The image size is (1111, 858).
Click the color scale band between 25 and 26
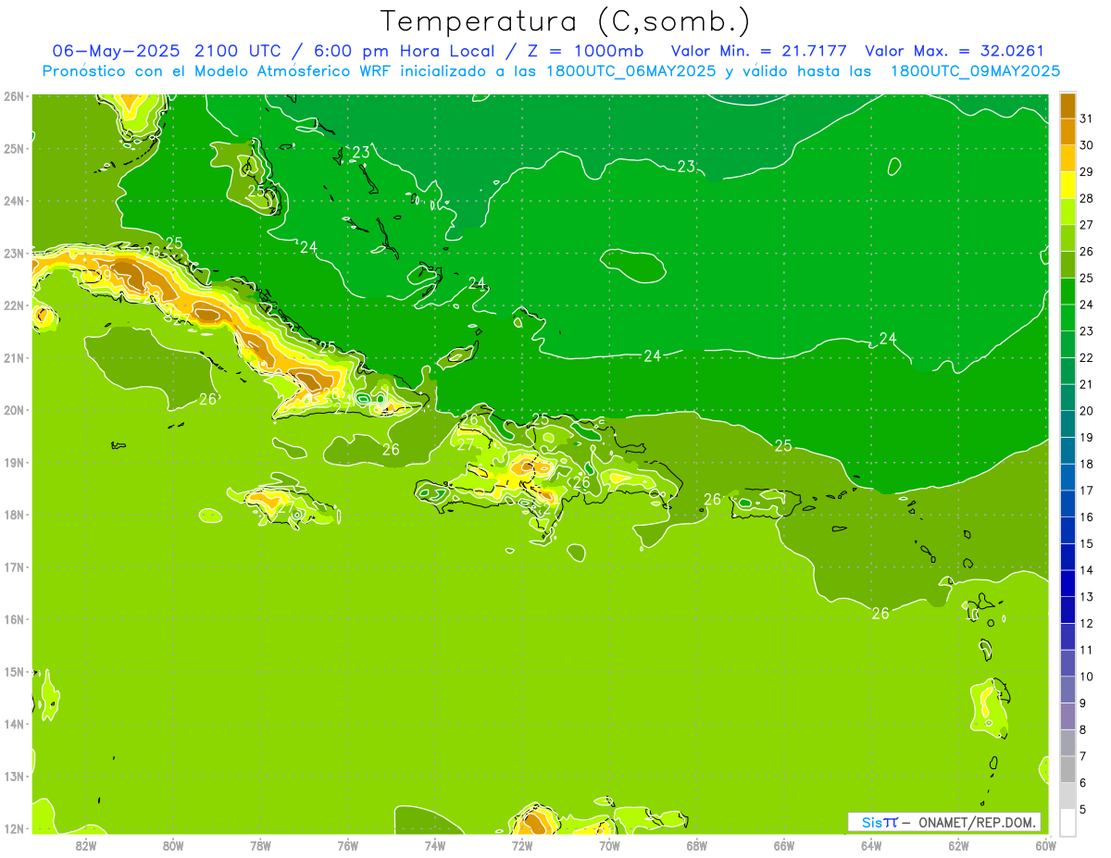[x=1067, y=265]
